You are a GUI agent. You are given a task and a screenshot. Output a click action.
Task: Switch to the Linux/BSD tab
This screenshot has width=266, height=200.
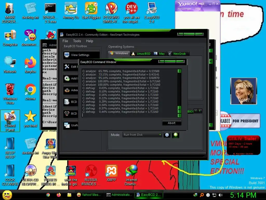tap(141, 54)
